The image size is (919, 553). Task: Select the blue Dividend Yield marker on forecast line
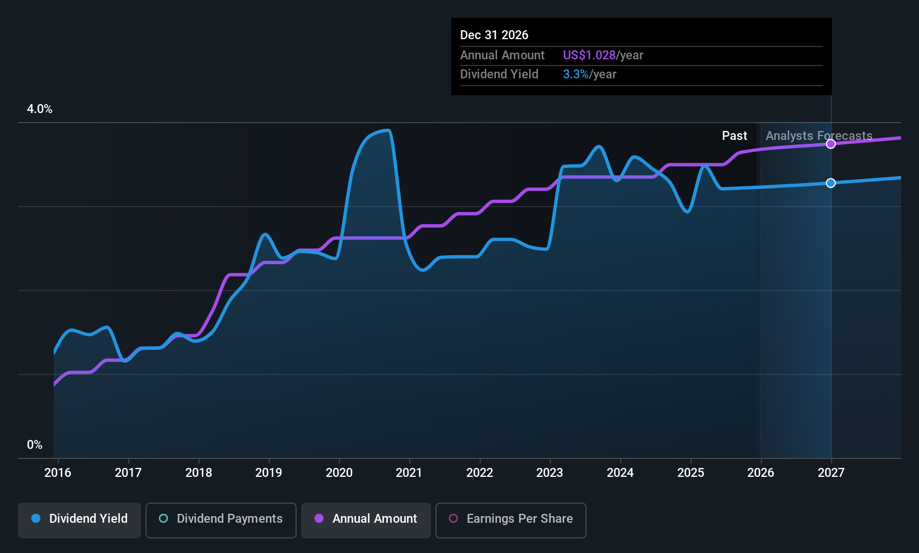point(831,182)
